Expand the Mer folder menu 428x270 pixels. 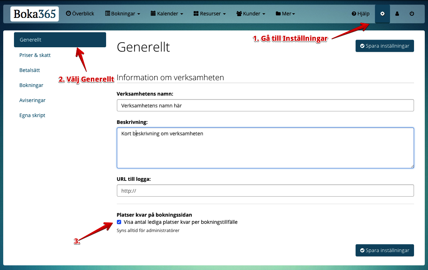[285, 14]
